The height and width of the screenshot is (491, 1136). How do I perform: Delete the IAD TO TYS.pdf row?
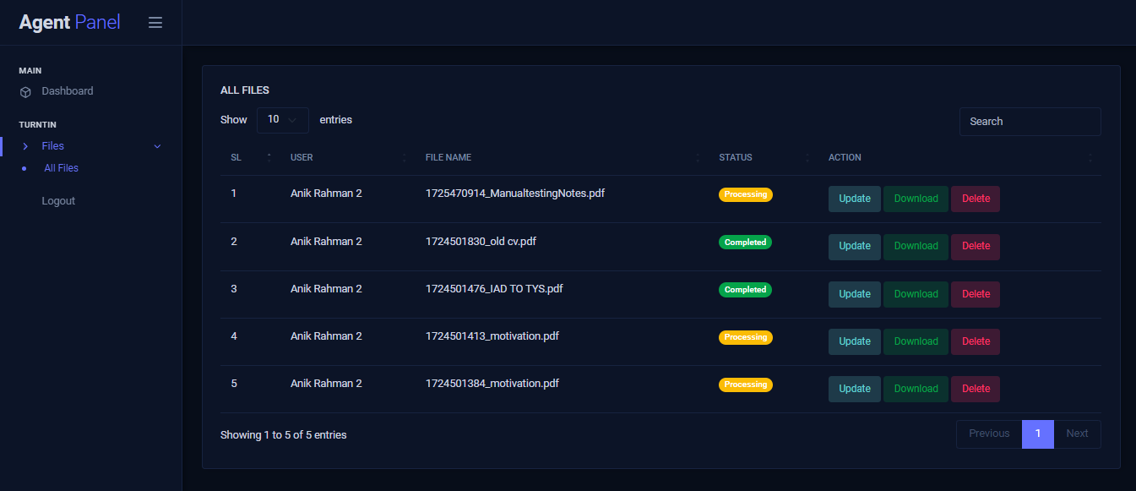pyautogui.click(x=976, y=294)
